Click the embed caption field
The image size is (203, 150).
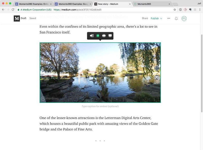(x=100, y=106)
